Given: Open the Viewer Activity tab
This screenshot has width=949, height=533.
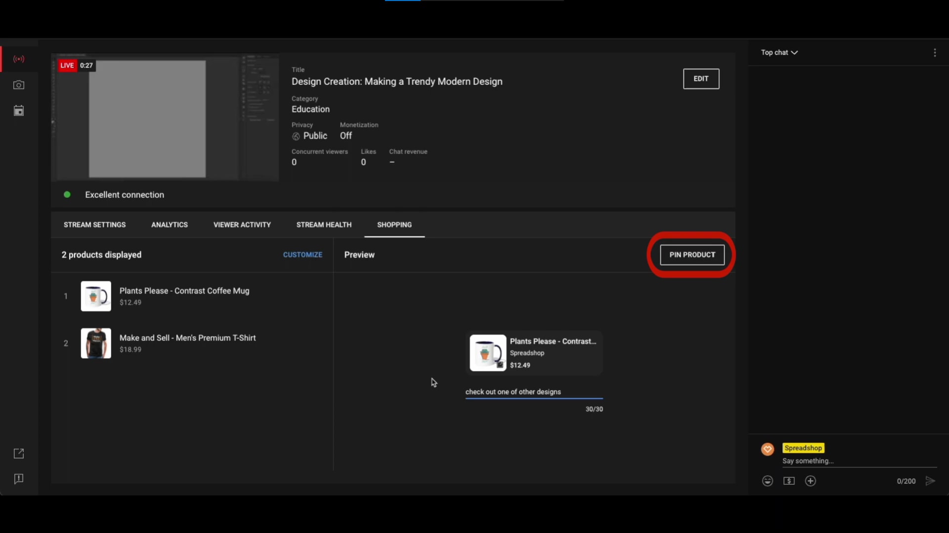Looking at the screenshot, I should [x=242, y=225].
